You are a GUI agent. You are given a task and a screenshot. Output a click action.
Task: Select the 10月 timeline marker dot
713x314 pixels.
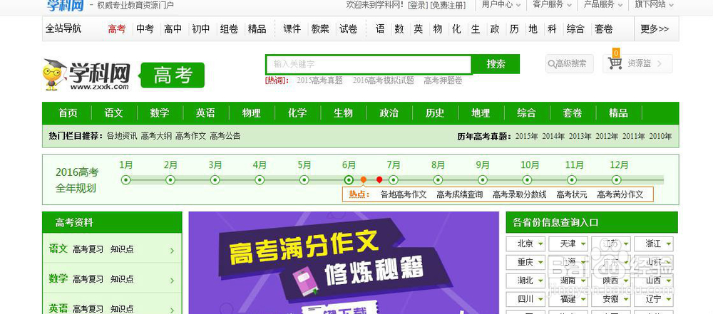coord(527,180)
